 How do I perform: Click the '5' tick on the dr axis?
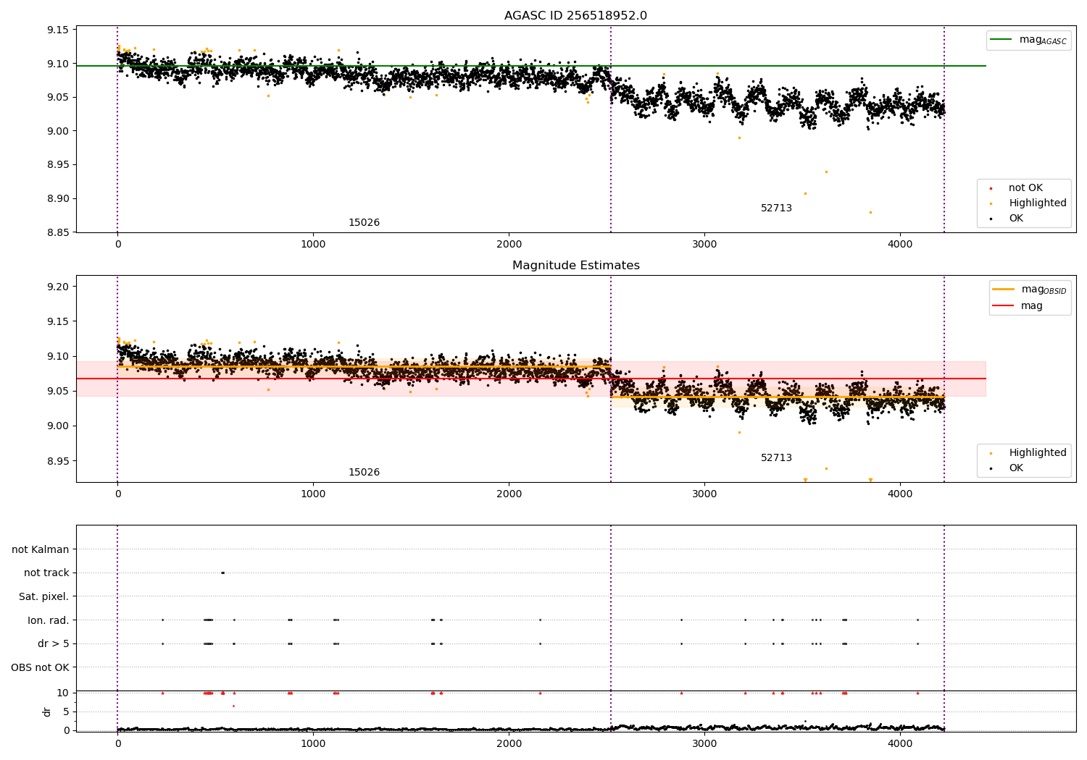[66, 712]
